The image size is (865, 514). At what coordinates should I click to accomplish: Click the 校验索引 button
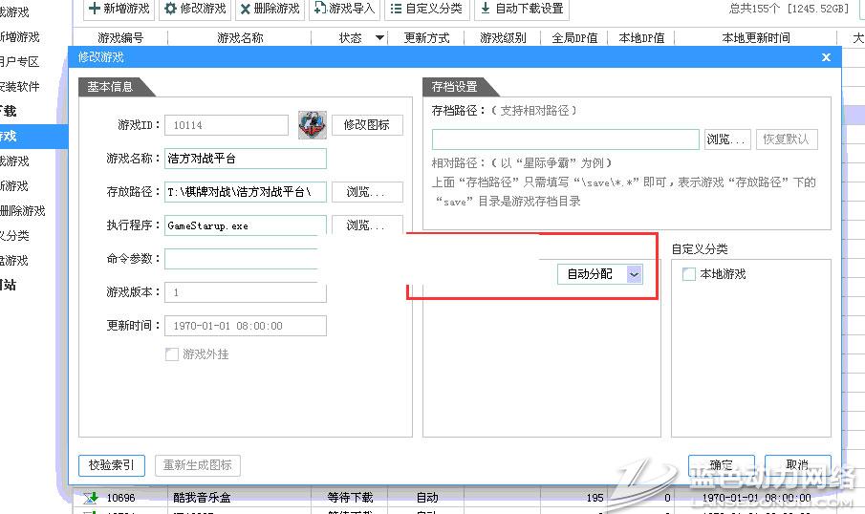coord(111,465)
